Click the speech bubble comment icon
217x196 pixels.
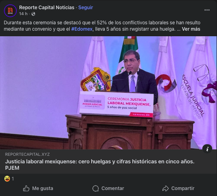tap(96, 188)
